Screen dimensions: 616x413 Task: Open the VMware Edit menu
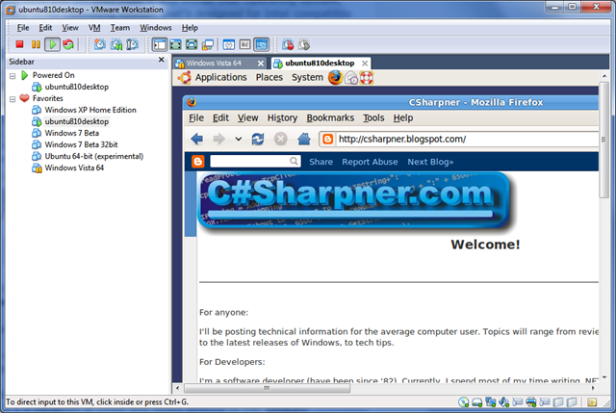[x=45, y=28]
